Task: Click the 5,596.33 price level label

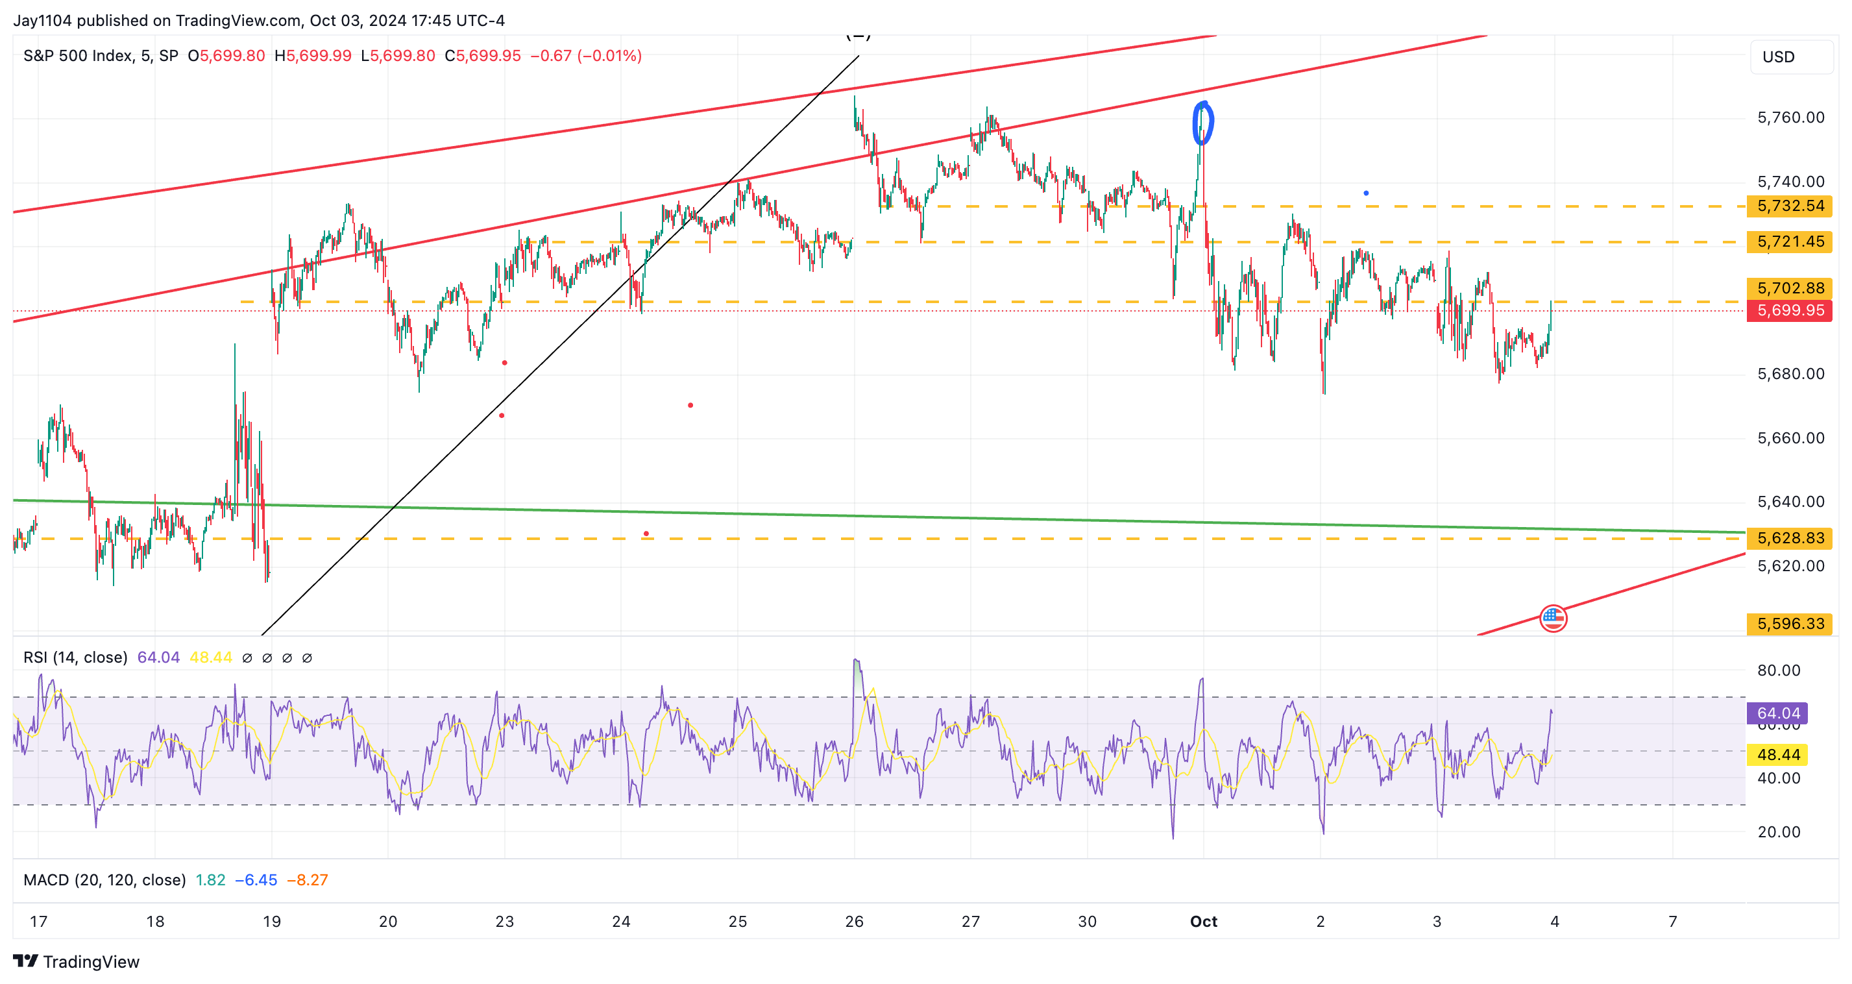Action: click(x=1790, y=624)
